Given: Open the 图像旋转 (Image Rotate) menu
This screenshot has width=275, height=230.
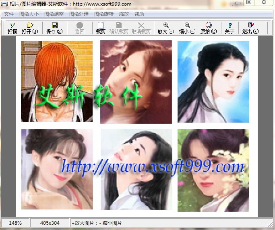Looking at the screenshot, I should (x=104, y=14).
